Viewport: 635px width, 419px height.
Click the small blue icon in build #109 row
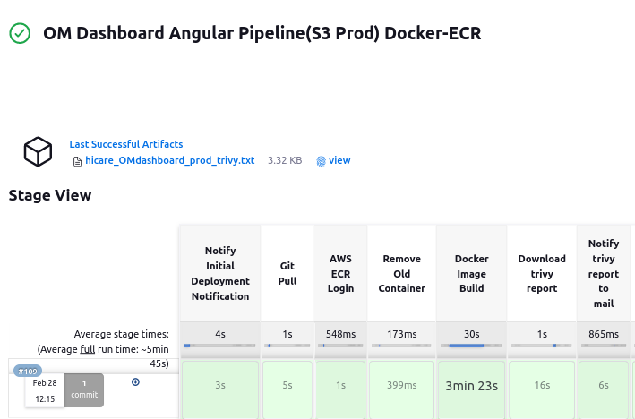tap(135, 381)
